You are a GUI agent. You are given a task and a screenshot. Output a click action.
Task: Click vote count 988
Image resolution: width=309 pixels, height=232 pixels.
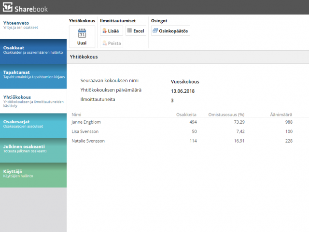pyautogui.click(x=289, y=122)
